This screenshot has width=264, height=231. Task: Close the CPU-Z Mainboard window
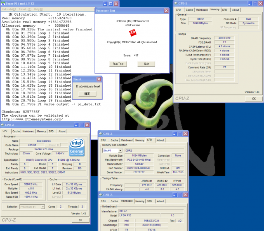click(185, 195)
